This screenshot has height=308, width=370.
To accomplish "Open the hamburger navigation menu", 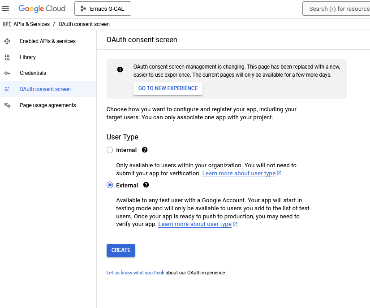I will [6, 9].
